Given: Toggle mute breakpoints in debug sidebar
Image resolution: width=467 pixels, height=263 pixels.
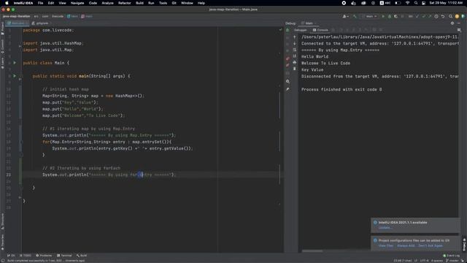Looking at the screenshot, I should click(287, 65).
